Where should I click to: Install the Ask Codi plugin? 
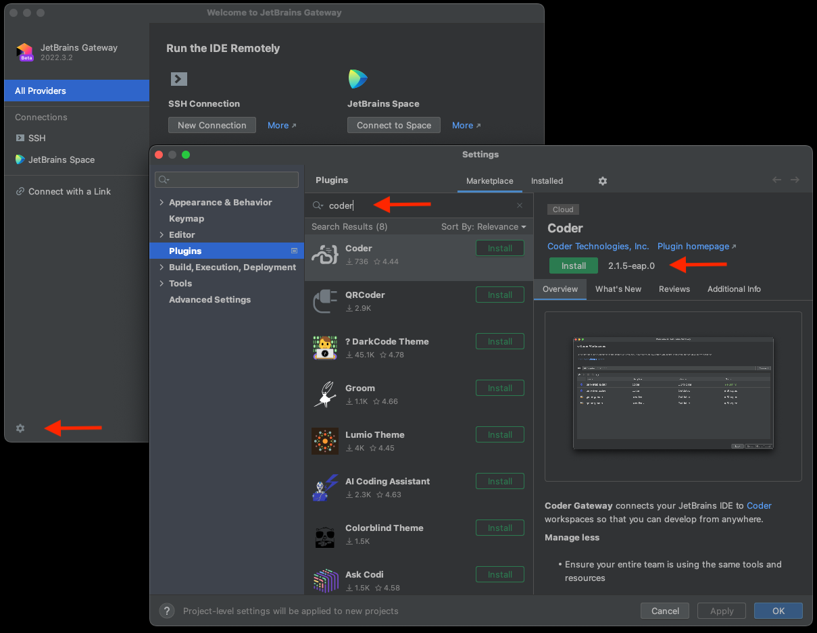coord(500,574)
